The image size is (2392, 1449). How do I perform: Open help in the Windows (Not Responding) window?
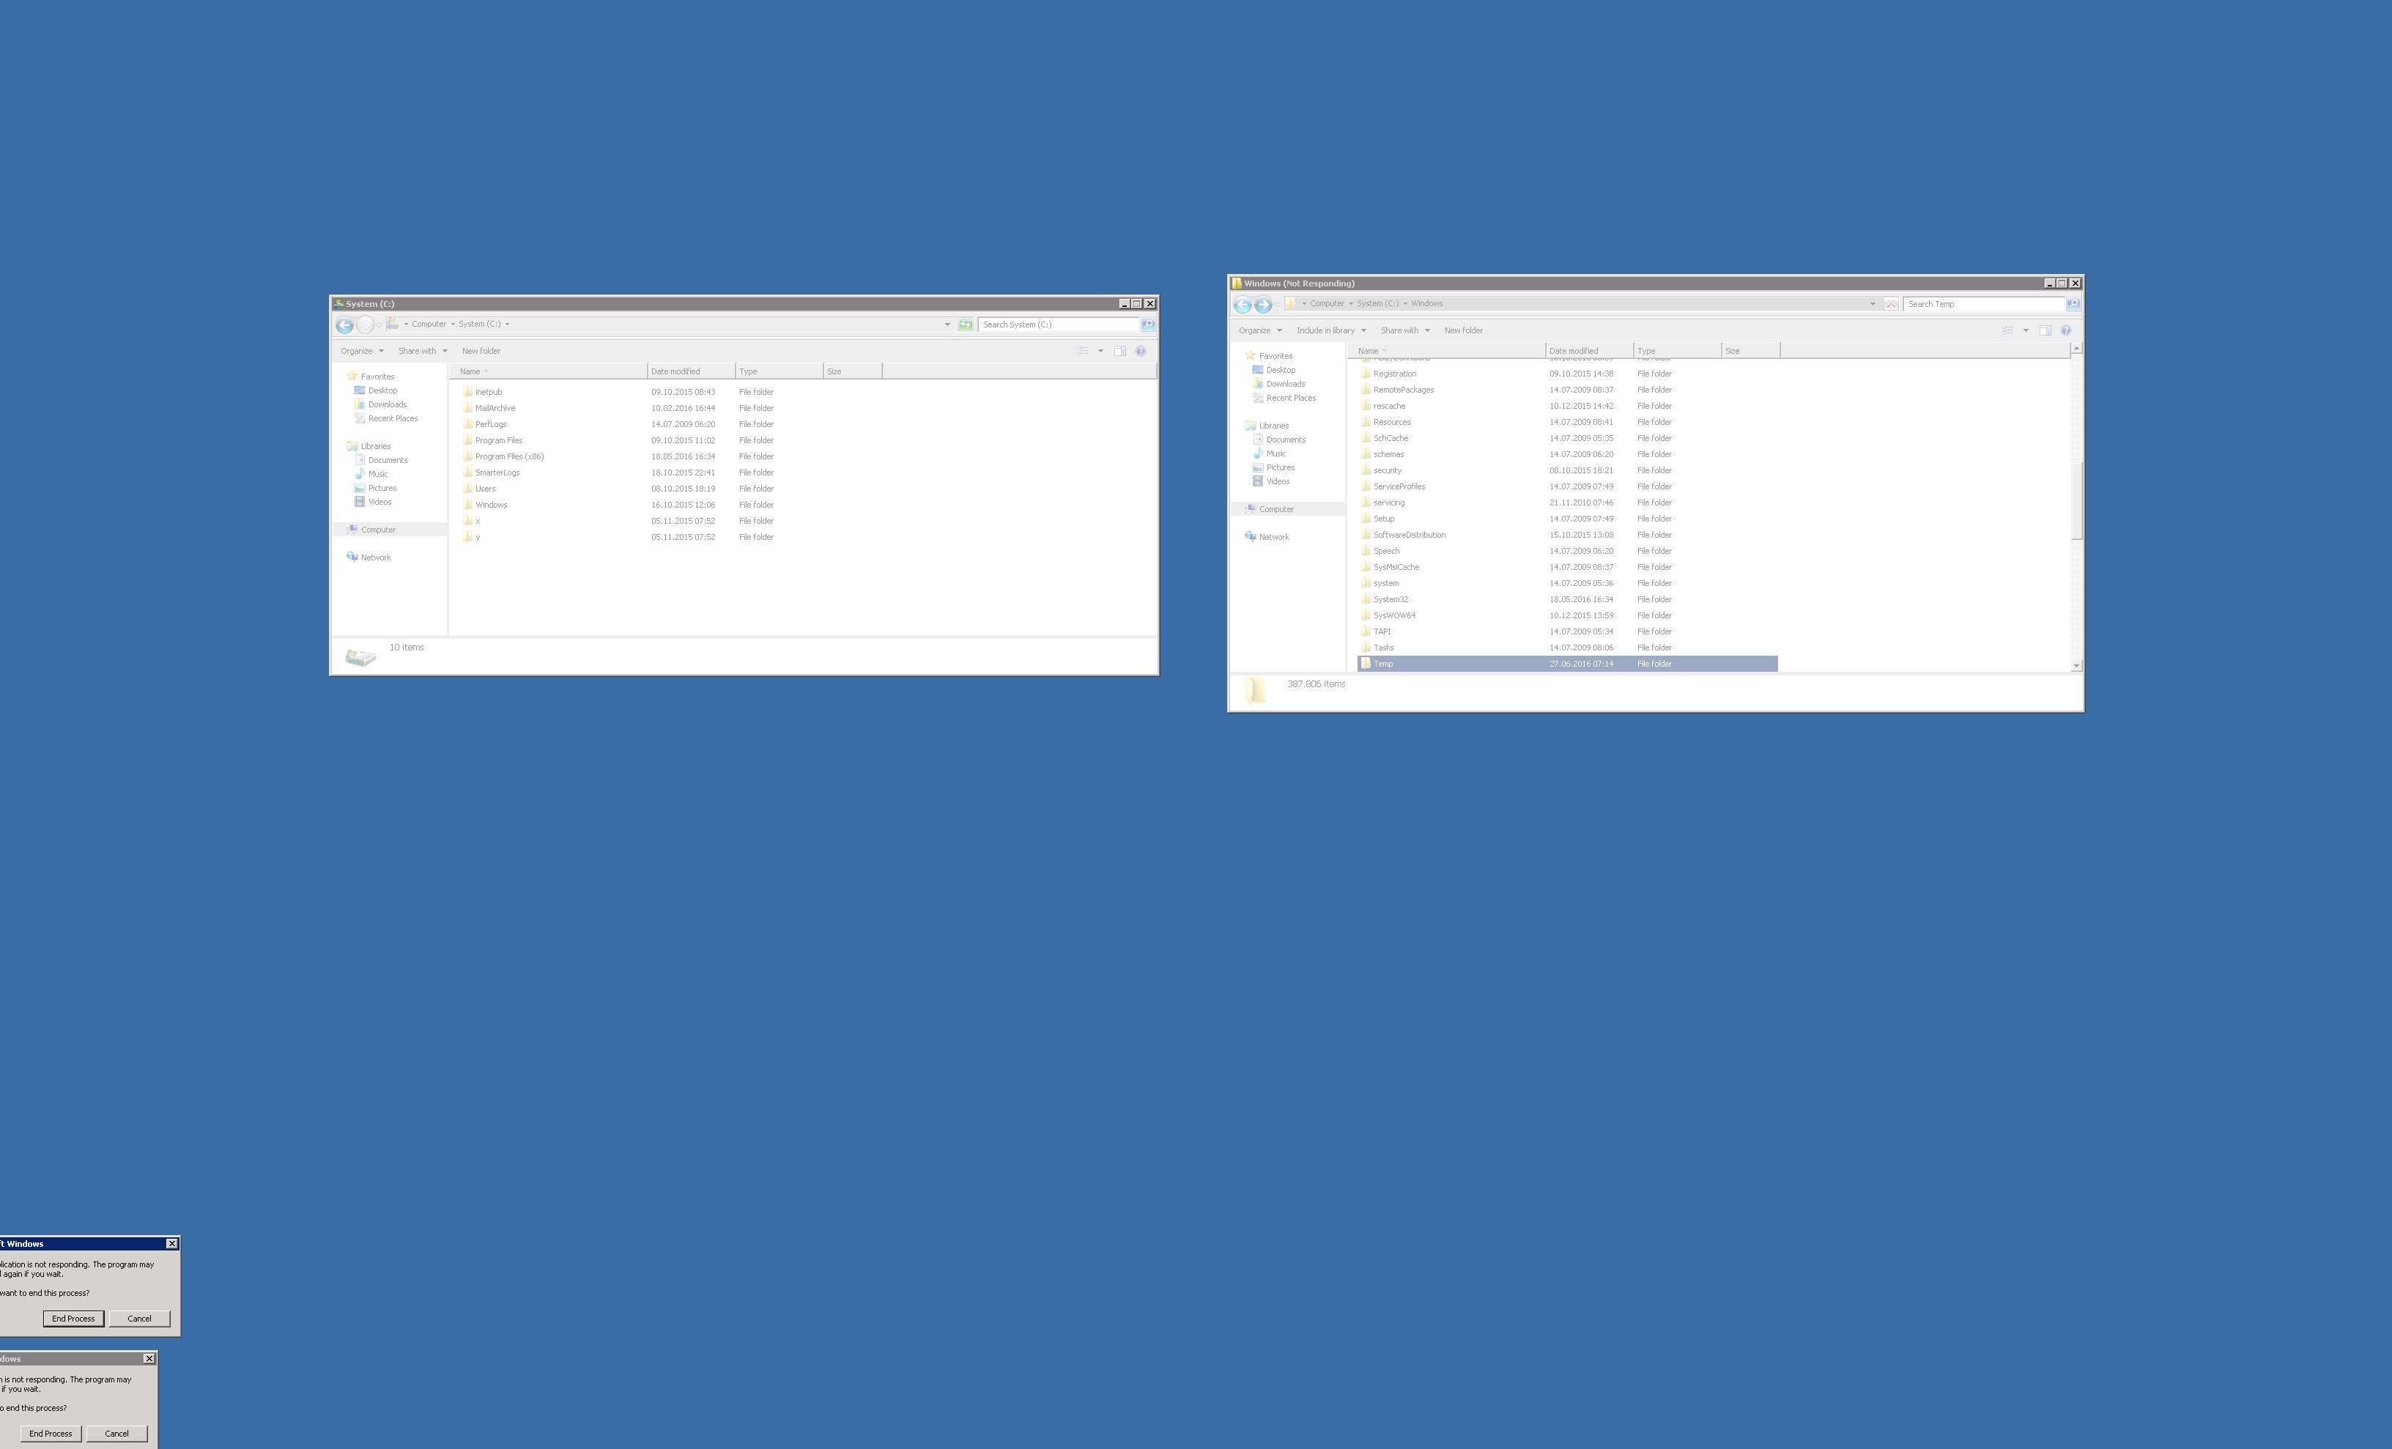click(x=2066, y=331)
